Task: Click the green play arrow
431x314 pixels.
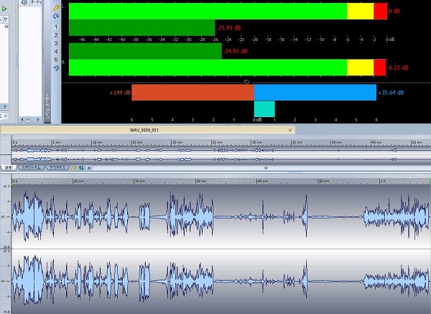Action: point(4,9)
